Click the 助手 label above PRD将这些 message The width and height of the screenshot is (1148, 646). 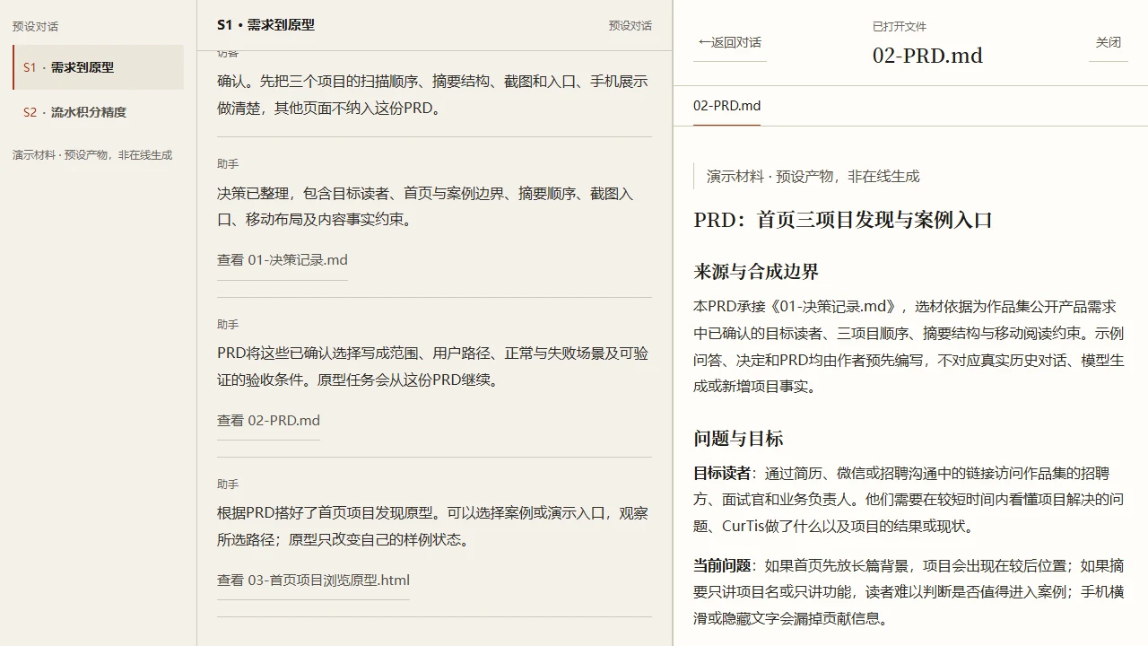228,325
